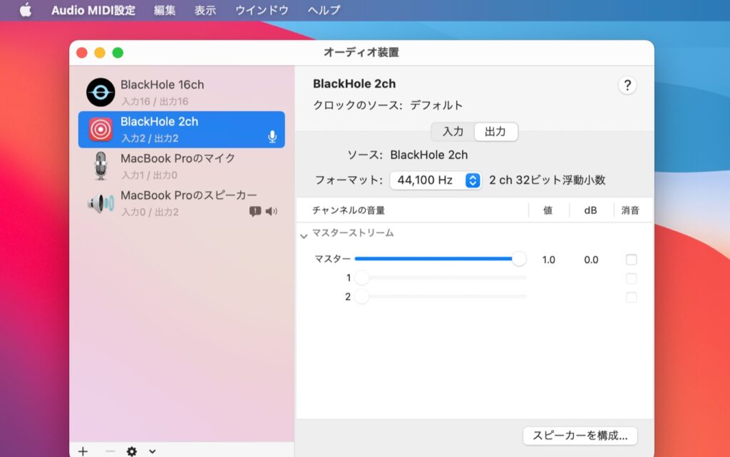Click the plus icon to add device
The height and width of the screenshot is (457, 730).
coord(83,451)
